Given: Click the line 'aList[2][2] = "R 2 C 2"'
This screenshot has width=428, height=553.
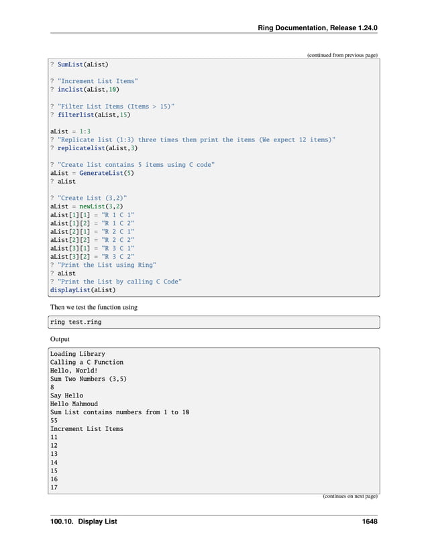Looking at the screenshot, I should coord(92,240).
